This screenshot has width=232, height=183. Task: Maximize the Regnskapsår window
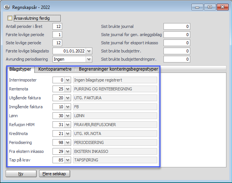click(x=210, y=7)
